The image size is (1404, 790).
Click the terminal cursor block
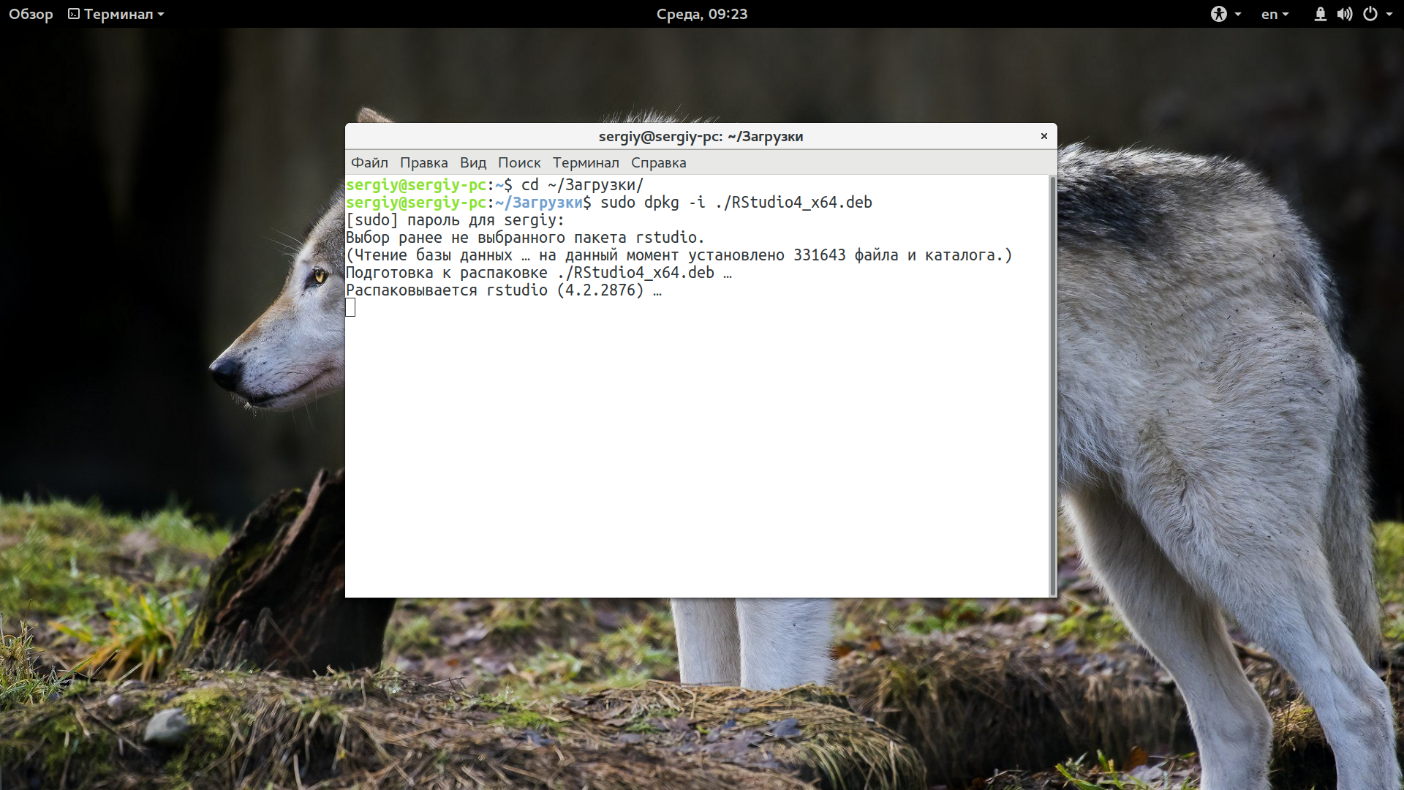350,308
